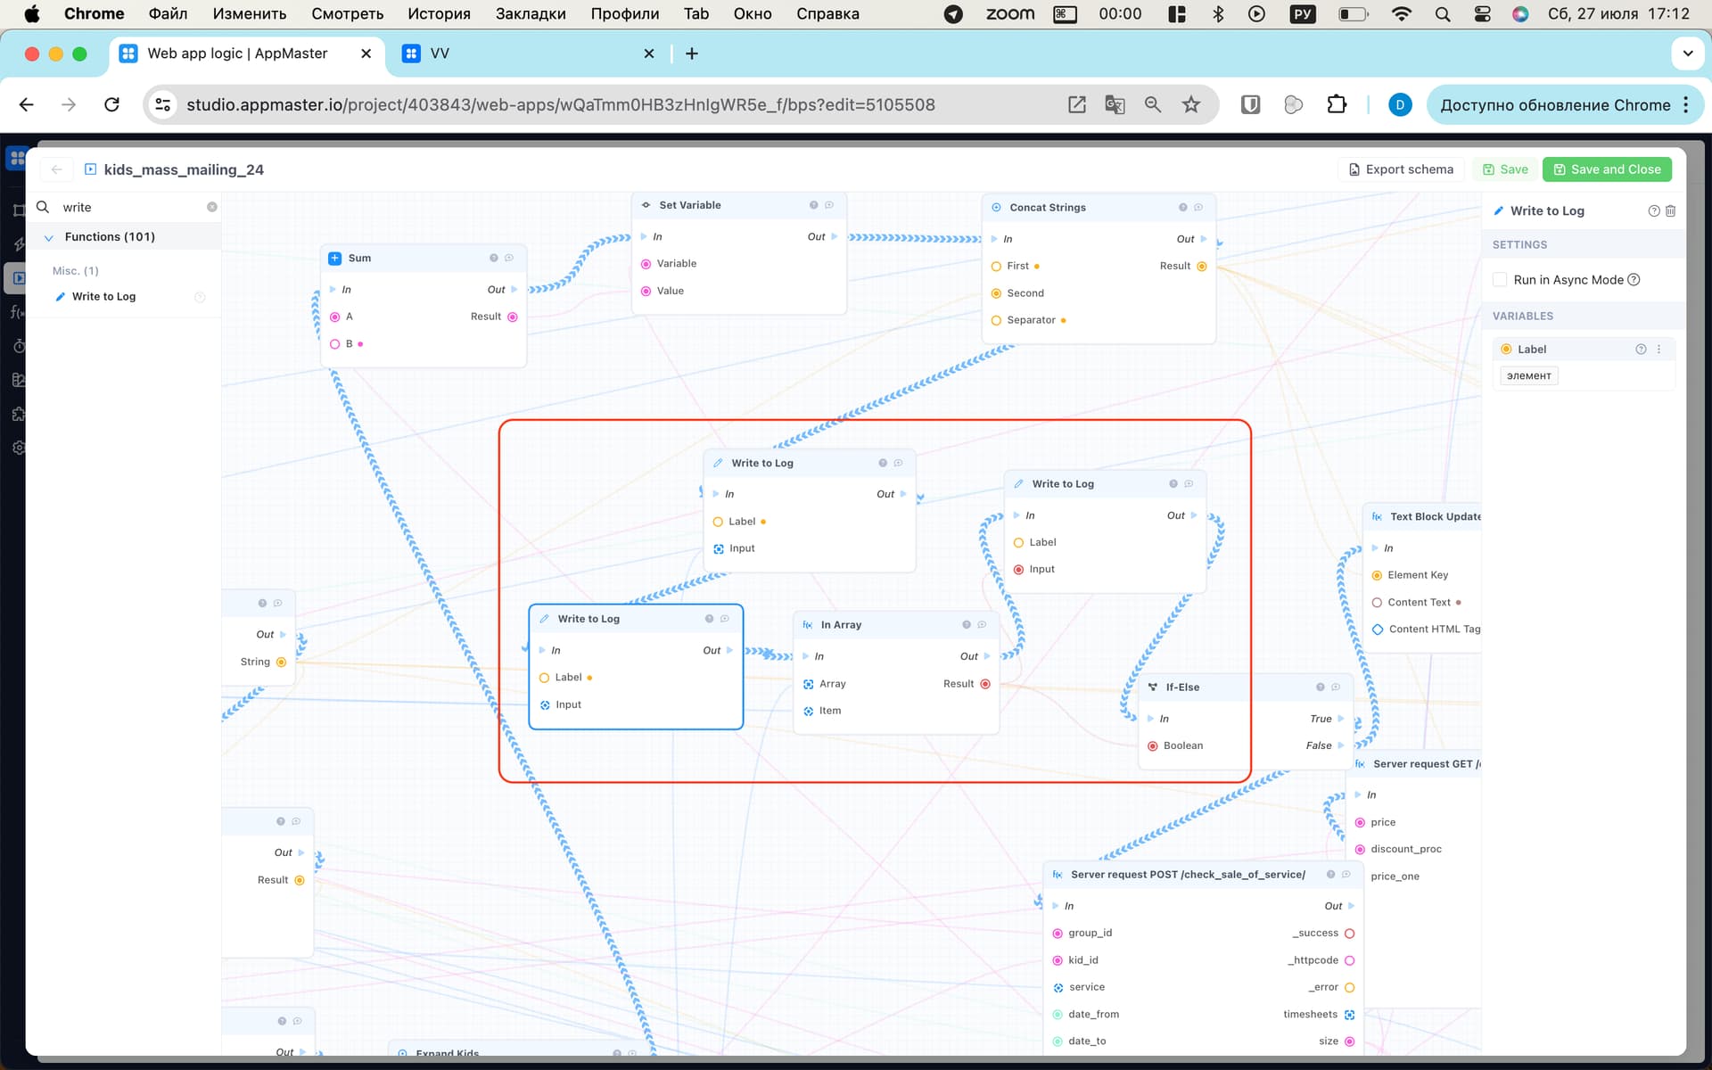Image resolution: width=1712 pixels, height=1070 pixels.
Task: Click Out arrow on Set Variable block
Action: 834,236
